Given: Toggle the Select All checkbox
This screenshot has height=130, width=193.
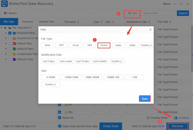Looking at the screenshot, I should [60, 118].
